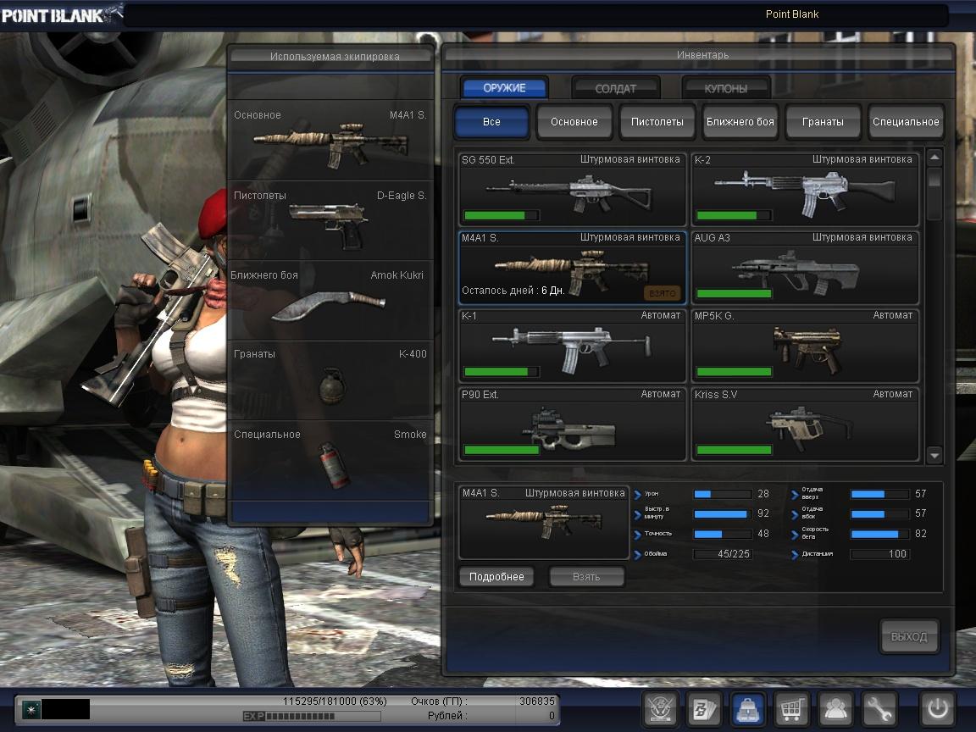Click the Point Blank logo

click(x=61, y=14)
